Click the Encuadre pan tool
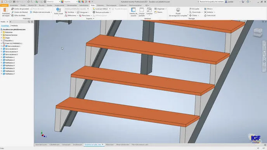The width and height of the screenshot is (267, 150). coord(194,9)
